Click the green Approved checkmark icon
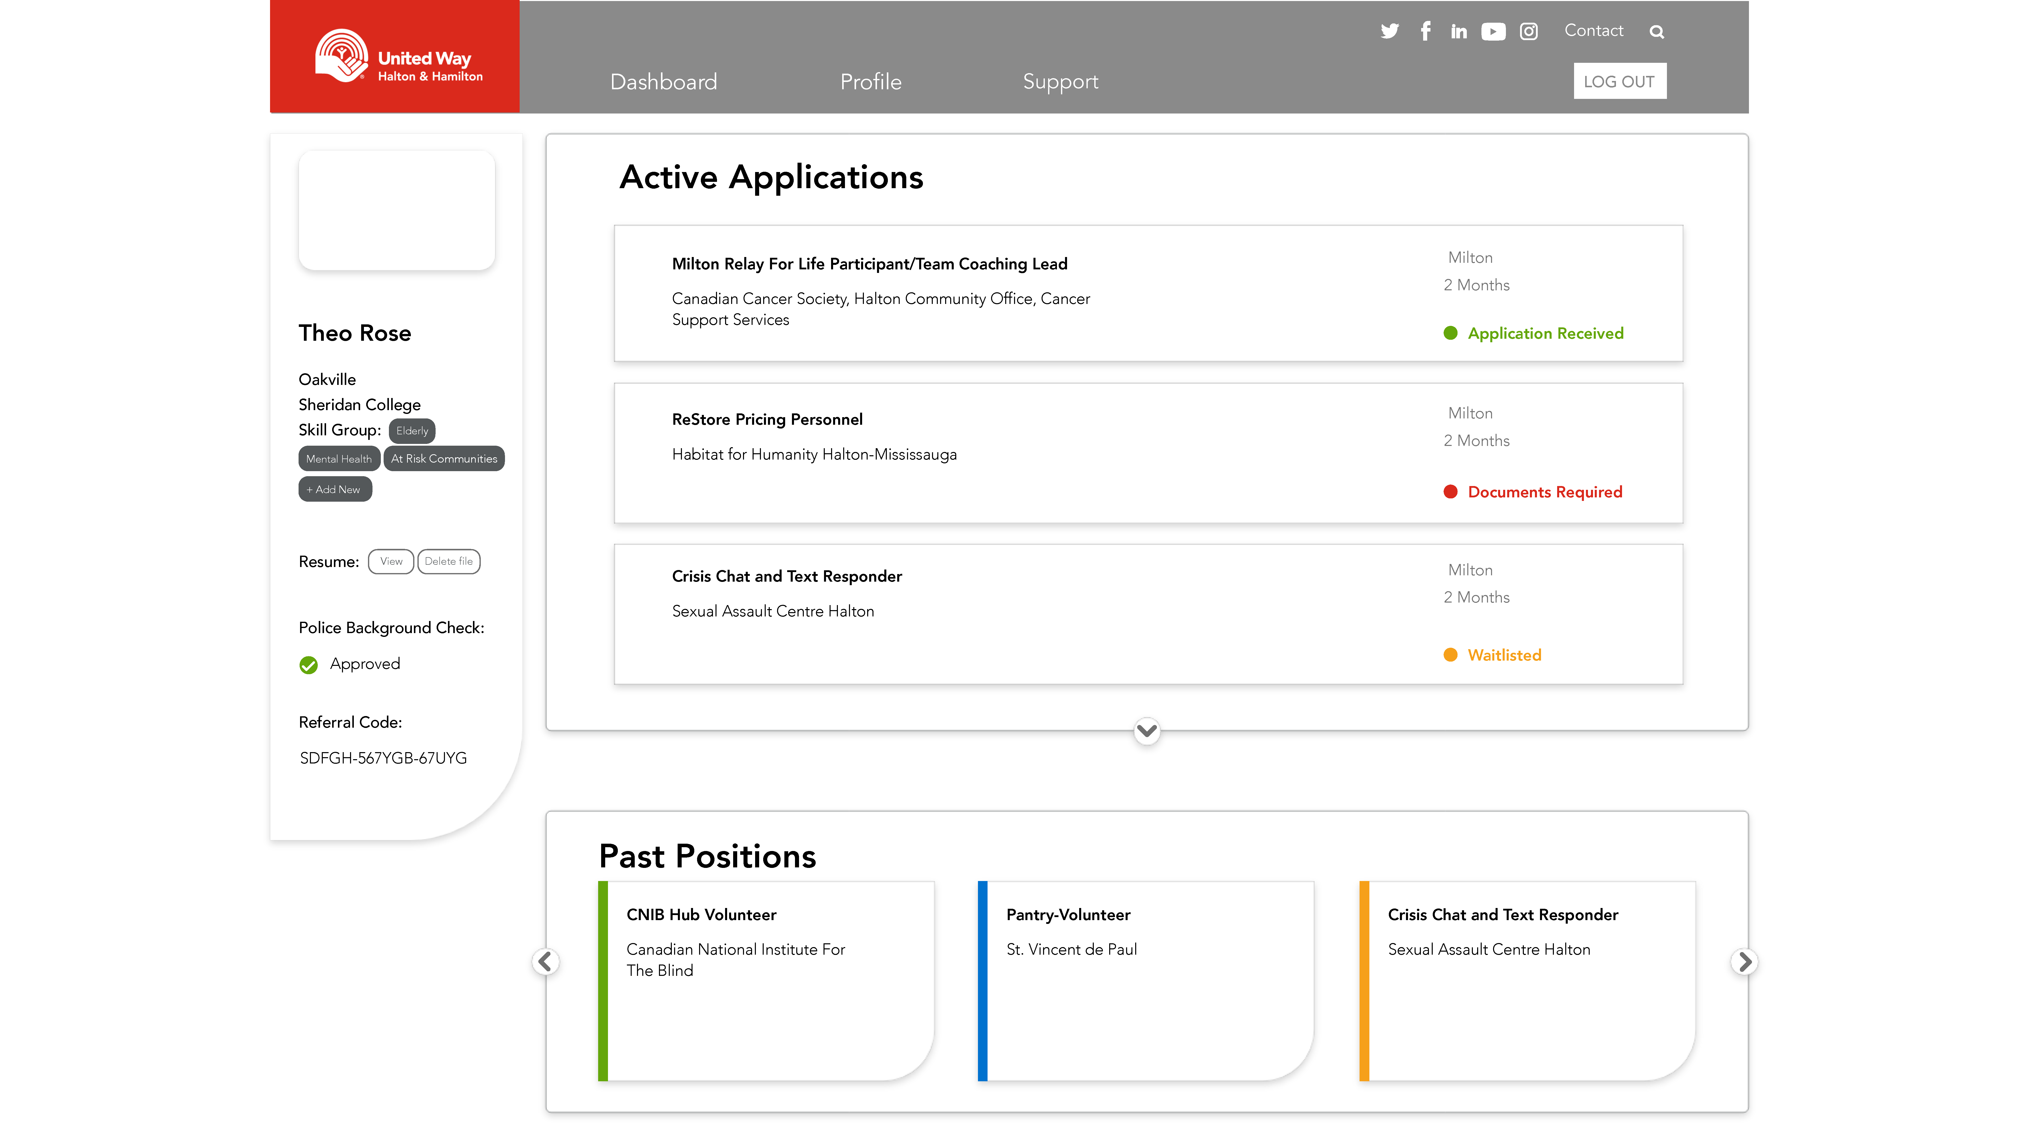The width and height of the screenshot is (2019, 1135). pos(309,665)
